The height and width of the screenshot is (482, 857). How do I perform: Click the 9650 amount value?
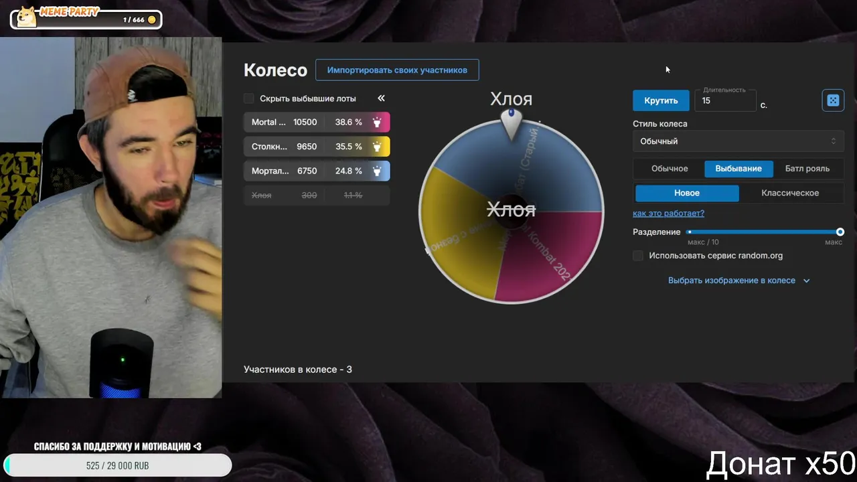tap(307, 147)
